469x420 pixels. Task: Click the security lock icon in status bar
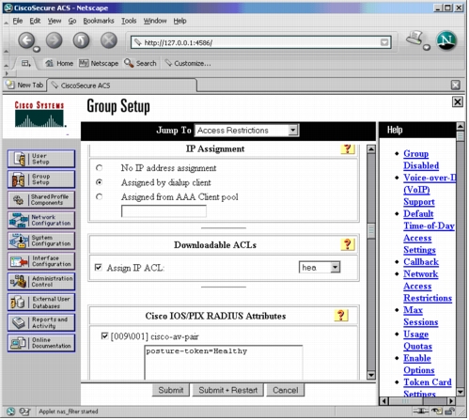pos(450,412)
